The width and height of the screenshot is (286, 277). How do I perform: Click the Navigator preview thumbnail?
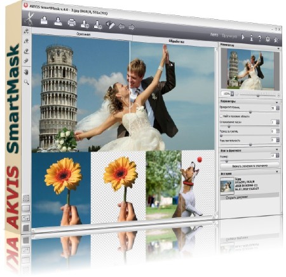point(250,69)
